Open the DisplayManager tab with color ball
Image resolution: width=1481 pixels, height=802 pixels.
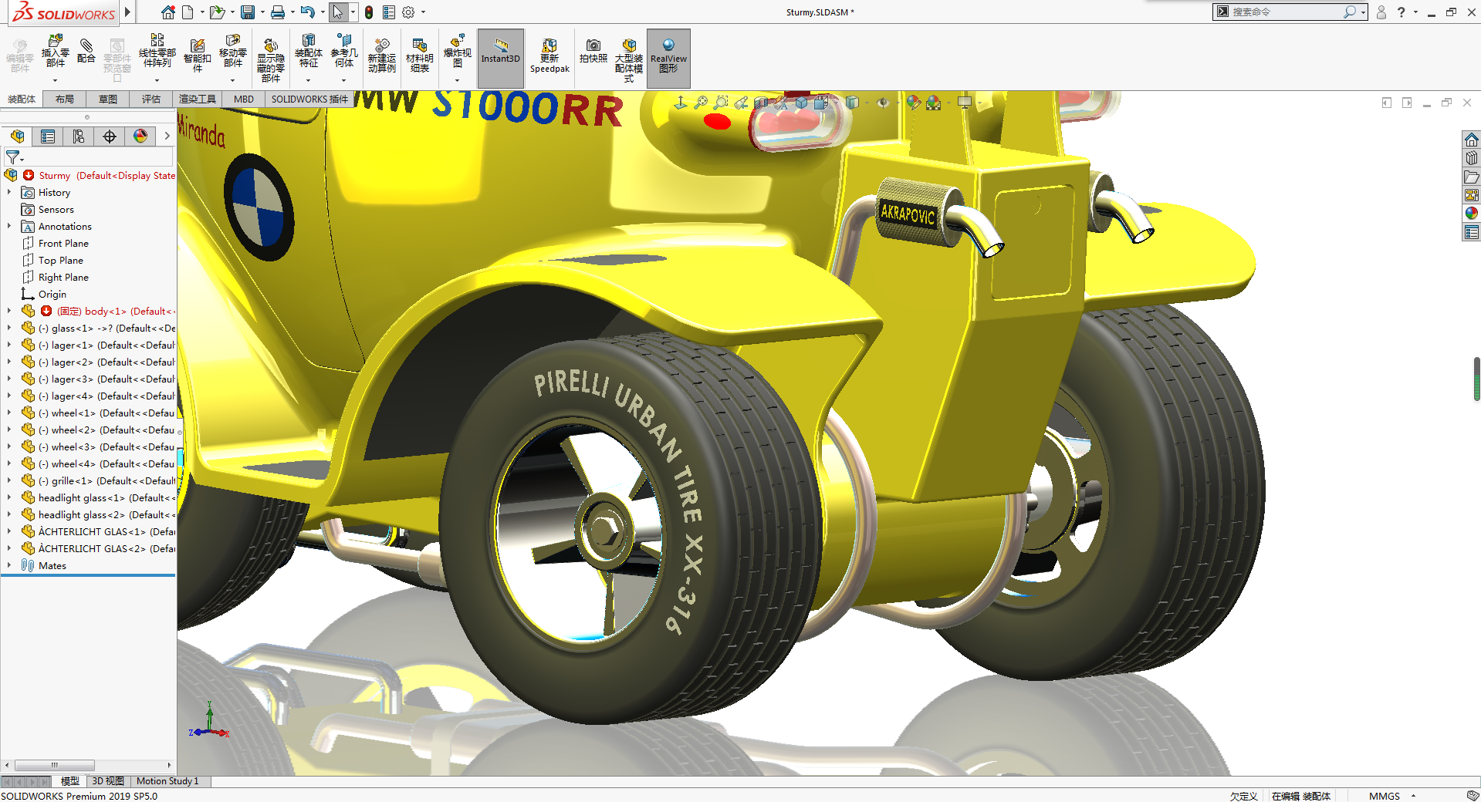coord(140,136)
